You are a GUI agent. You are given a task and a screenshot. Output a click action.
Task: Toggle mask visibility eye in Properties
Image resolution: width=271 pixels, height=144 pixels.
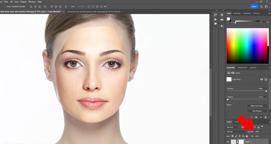[x=261, y=117]
